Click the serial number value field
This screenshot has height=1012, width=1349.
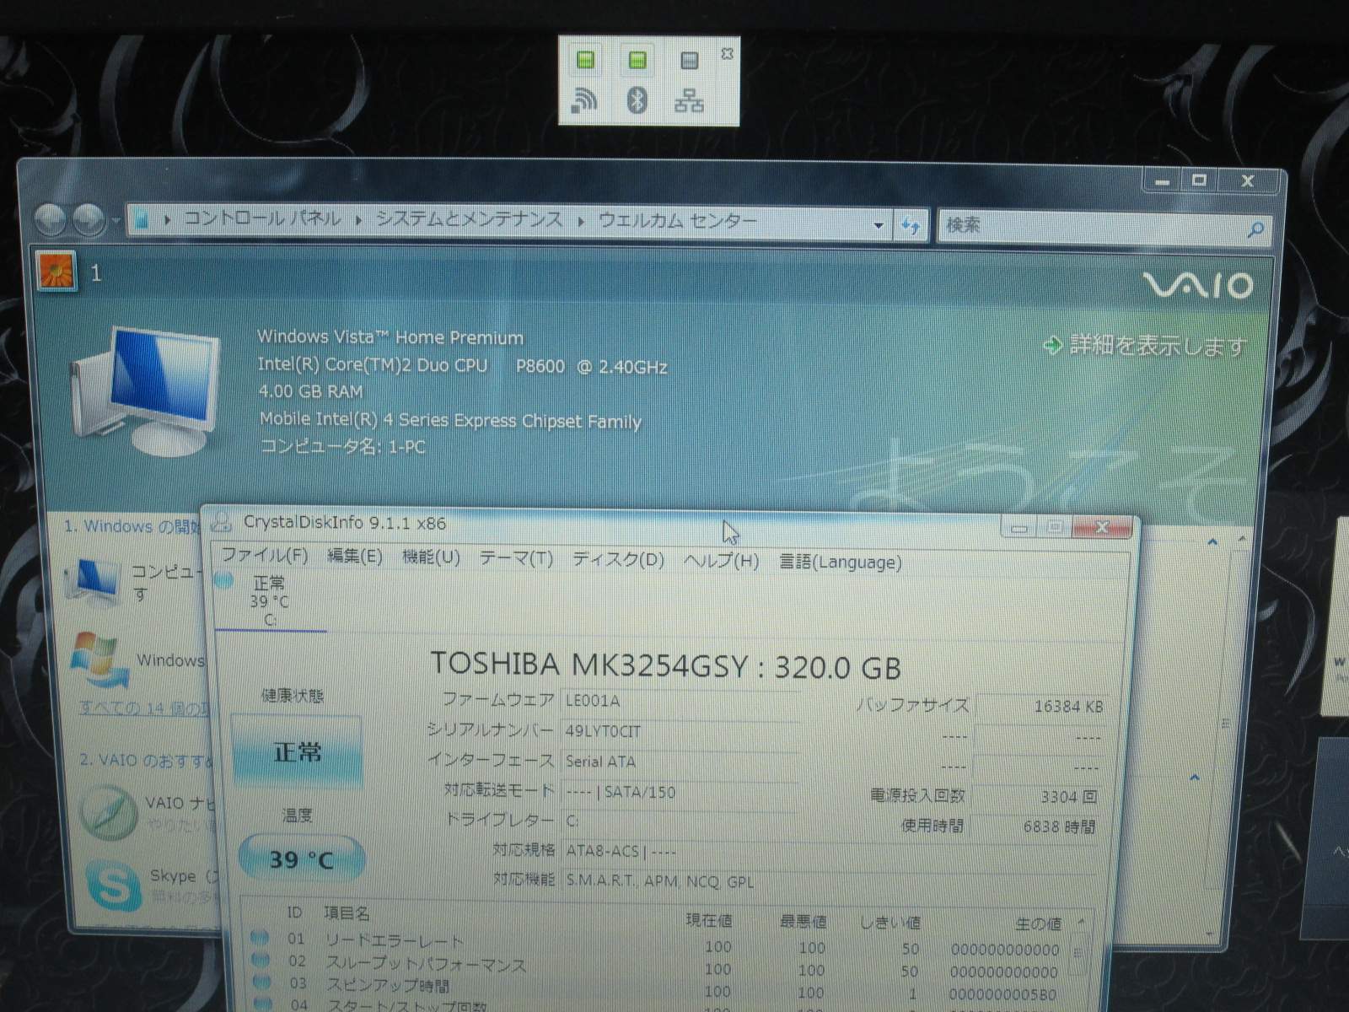(679, 731)
